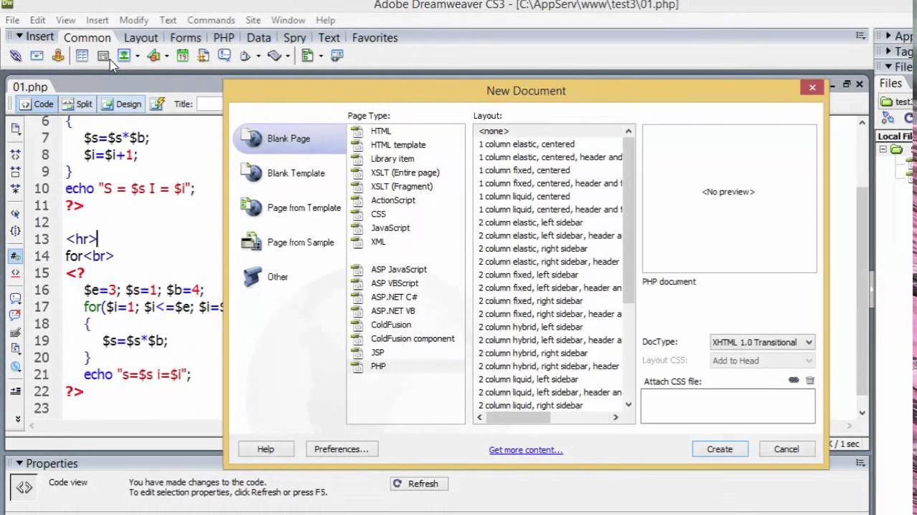Click the Open Documents icon in coding toolbar
Viewport: 917px width, 515px height.
[x=16, y=129]
